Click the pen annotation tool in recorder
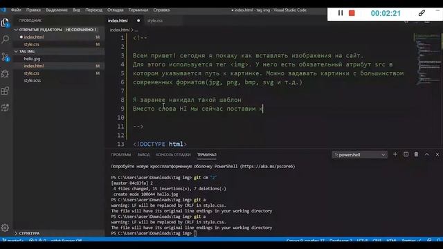Screen dimensions: 443x249 [422, 13]
